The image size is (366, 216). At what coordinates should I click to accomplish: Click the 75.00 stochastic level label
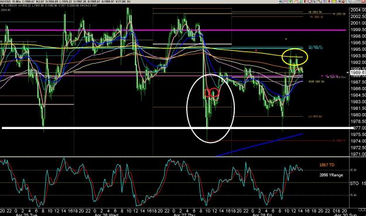click(353, 196)
